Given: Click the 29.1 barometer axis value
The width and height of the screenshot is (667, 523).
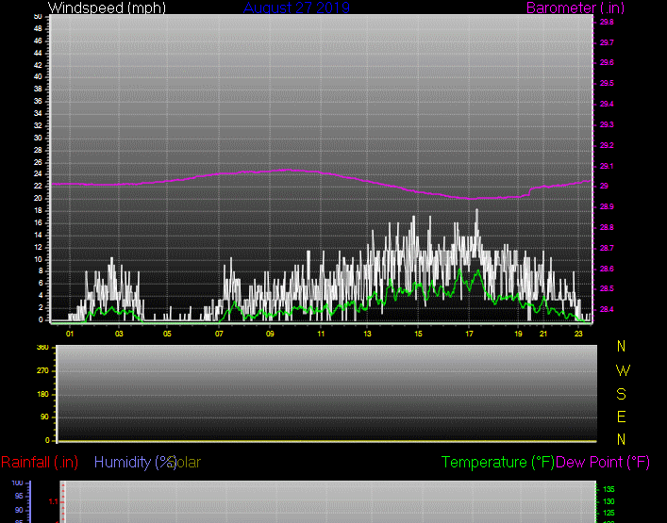Looking at the screenshot, I should click(x=607, y=166).
